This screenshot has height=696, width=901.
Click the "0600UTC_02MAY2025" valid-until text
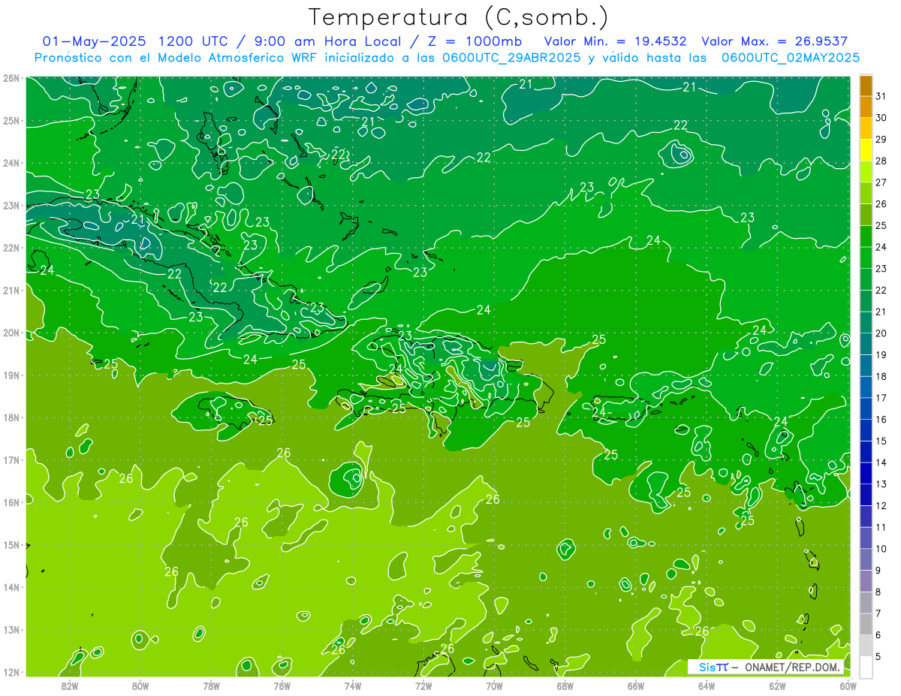790,57
